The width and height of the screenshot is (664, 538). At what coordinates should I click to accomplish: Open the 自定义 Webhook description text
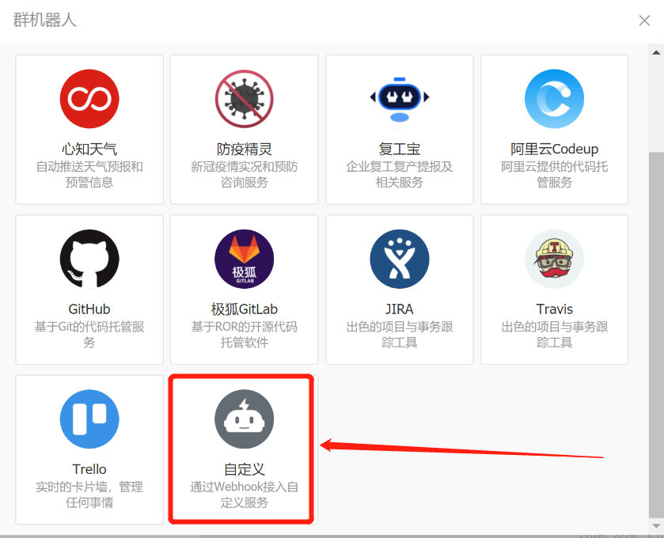244,494
